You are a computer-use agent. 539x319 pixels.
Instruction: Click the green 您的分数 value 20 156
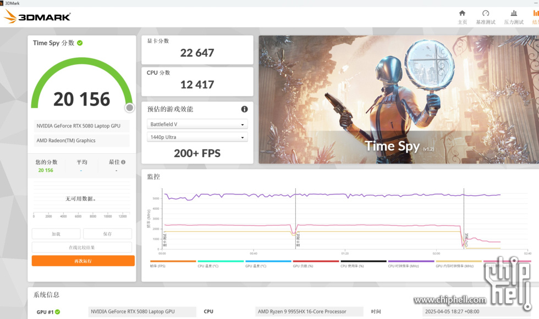pos(46,170)
